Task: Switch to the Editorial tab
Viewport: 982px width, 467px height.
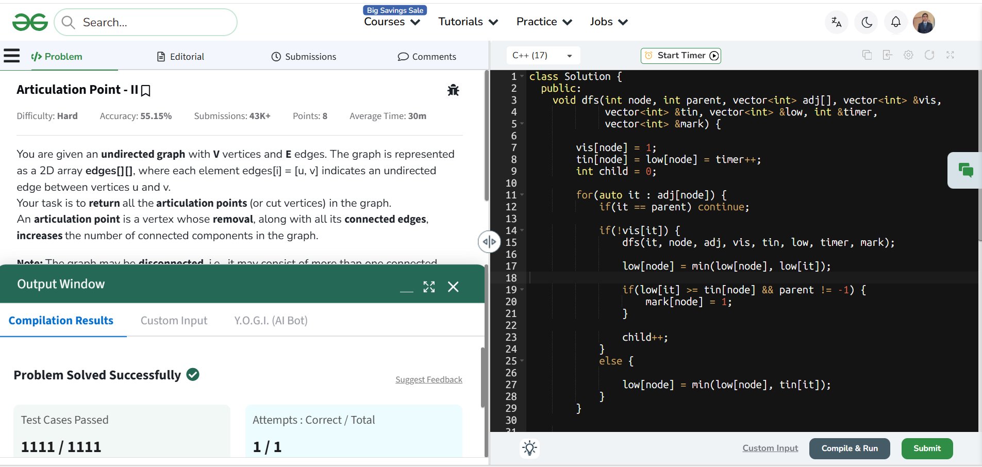Action: pos(180,57)
